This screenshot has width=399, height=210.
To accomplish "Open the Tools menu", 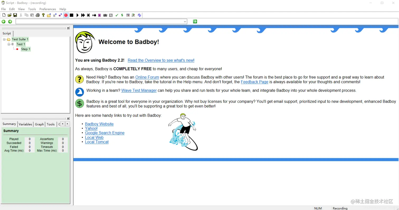I will coord(32,9).
